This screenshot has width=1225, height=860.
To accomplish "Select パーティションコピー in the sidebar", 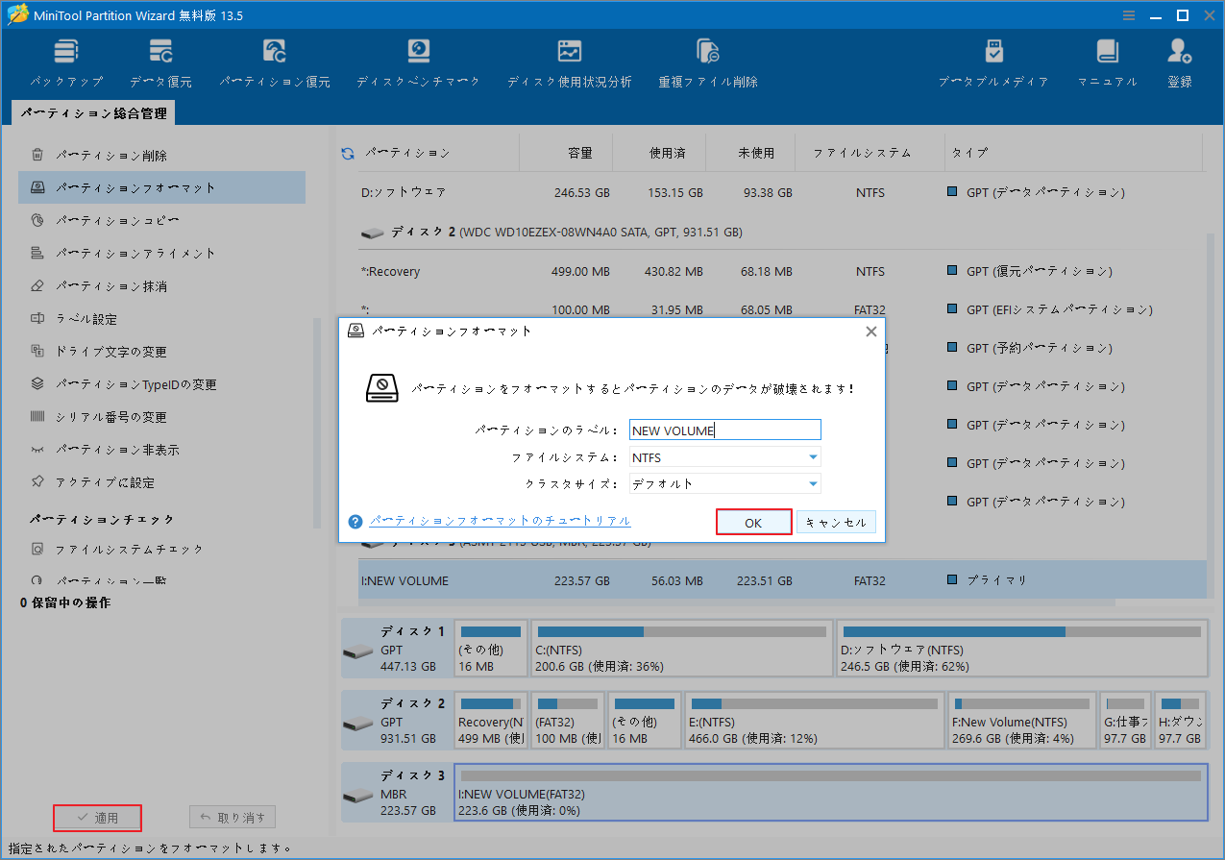I will (111, 219).
